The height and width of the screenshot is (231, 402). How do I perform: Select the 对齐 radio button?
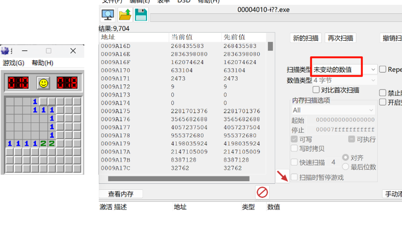[345, 157]
